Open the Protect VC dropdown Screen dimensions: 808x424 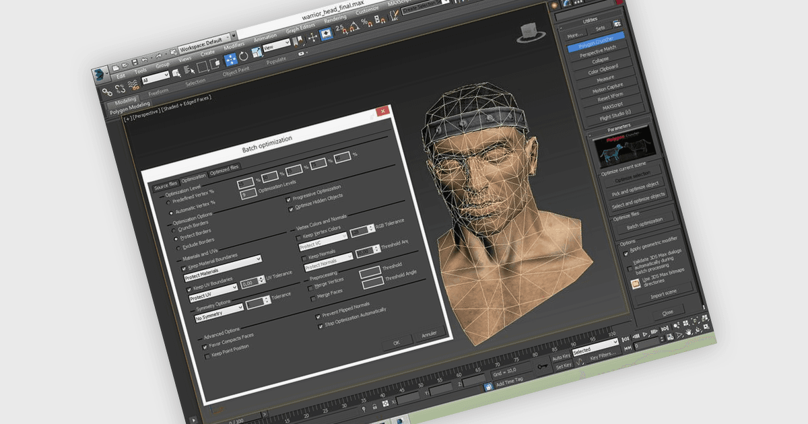323,241
